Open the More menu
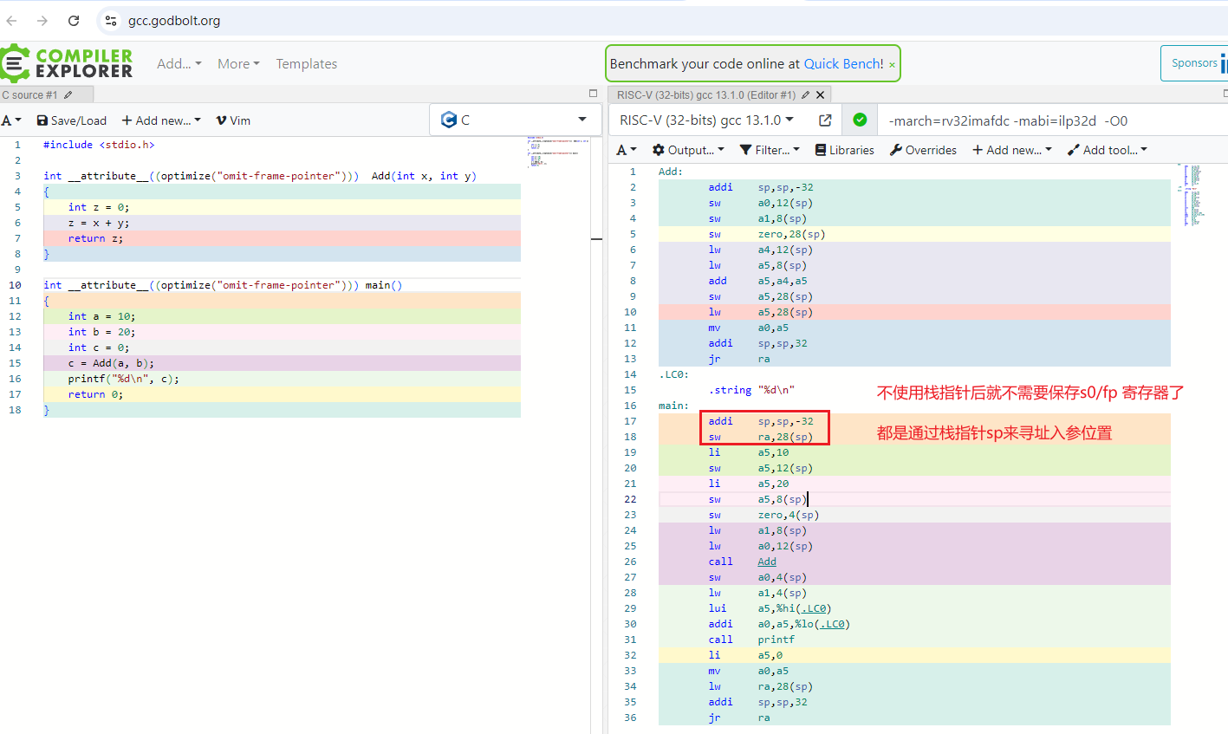 tap(238, 64)
